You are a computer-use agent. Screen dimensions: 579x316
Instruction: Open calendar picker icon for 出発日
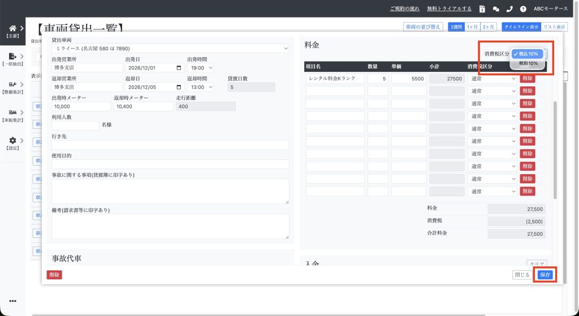click(179, 68)
